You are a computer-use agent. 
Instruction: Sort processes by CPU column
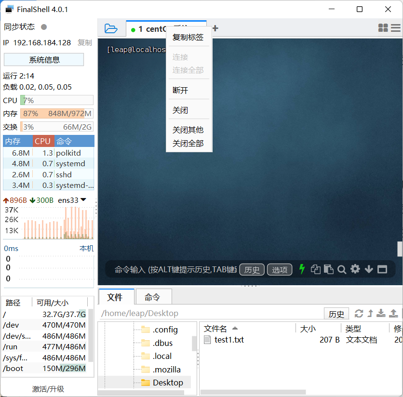[43, 141]
